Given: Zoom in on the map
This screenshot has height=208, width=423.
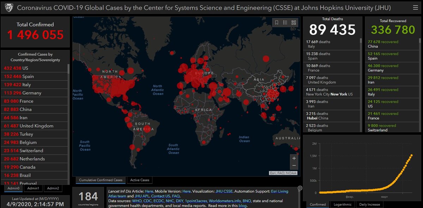Looking at the screenshot, I should pos(294,158).
